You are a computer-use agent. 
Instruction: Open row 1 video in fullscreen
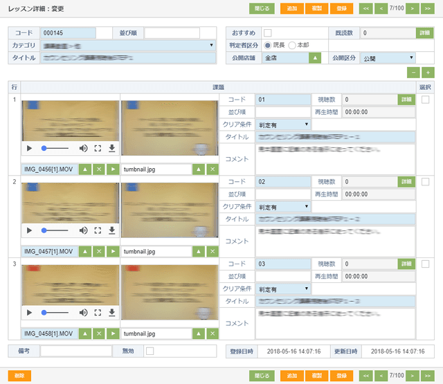click(98, 148)
